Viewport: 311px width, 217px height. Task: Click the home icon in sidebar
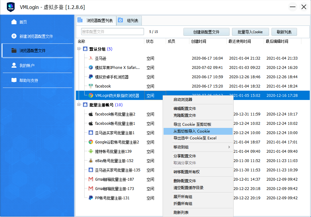[14, 22]
